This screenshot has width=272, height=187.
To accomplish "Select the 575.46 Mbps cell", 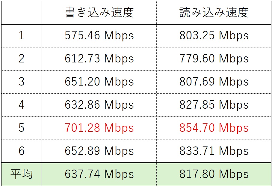I will point(99,36).
